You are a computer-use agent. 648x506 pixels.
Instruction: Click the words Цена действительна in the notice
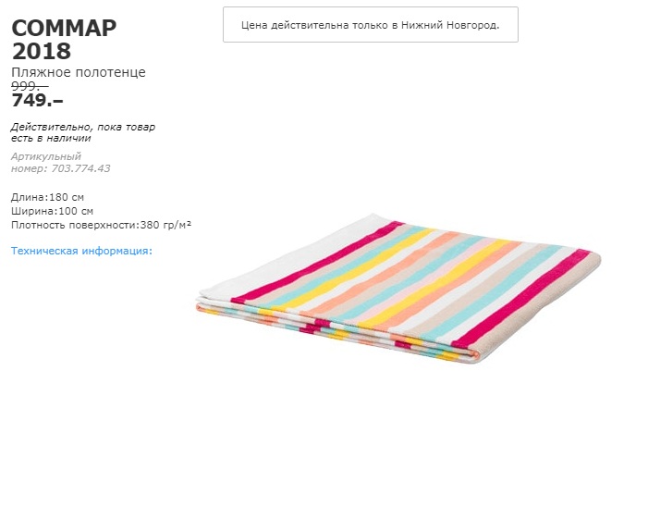point(291,25)
